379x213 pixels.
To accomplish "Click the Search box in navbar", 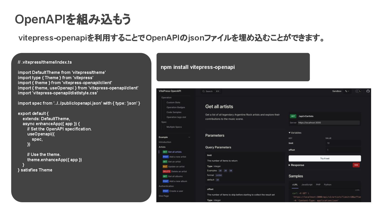I will 211,91.
